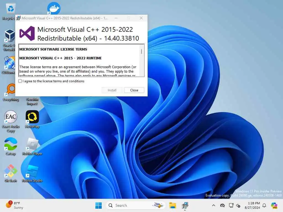Click the disabled Install button
The width and height of the screenshot is (283, 212).
pos(112,90)
